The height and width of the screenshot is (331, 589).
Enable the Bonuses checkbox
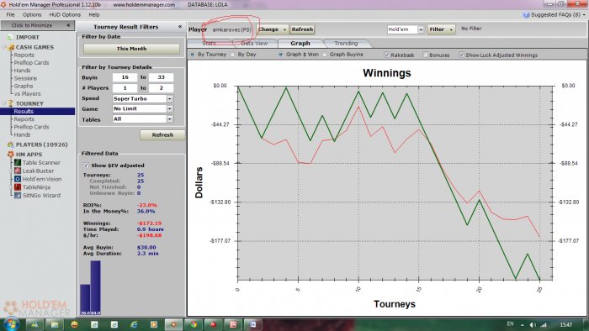[425, 55]
